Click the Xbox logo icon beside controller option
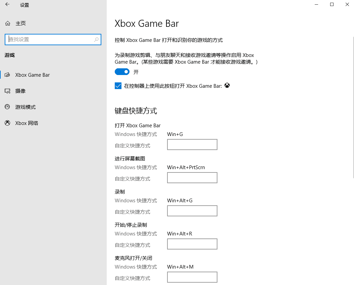The height and width of the screenshot is (285, 354). (x=227, y=86)
